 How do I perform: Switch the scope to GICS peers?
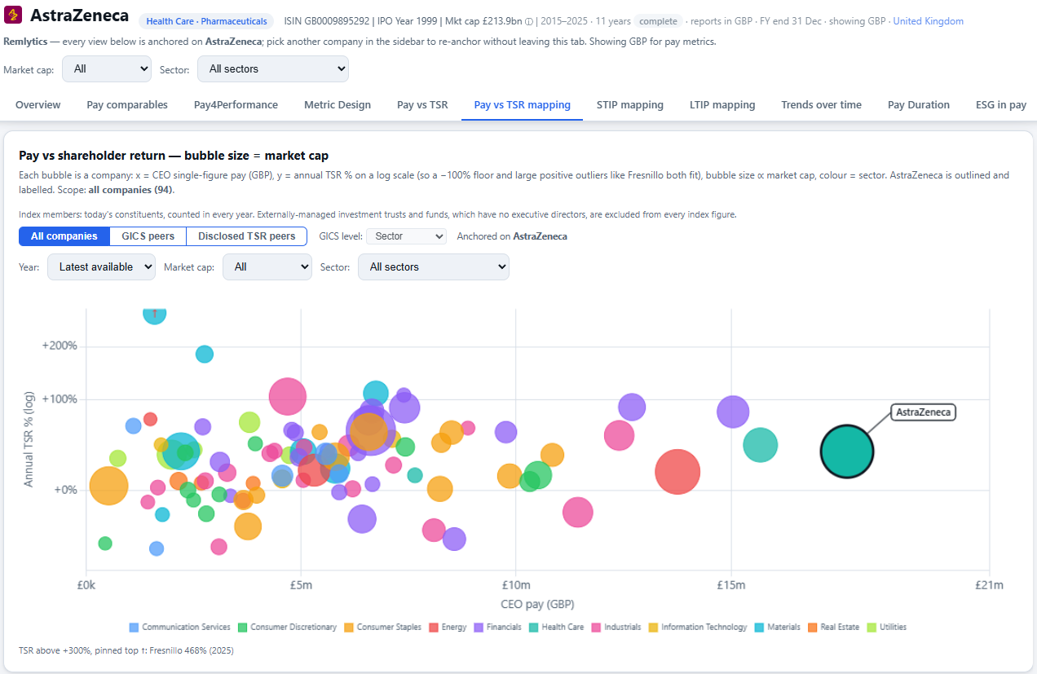click(148, 236)
